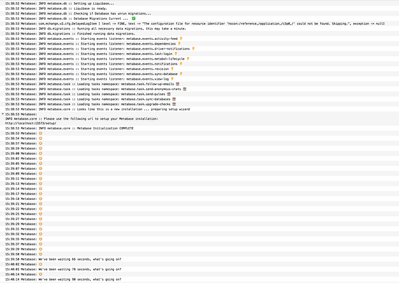
Task: Click the face emoji in the 15:39:29 entry
Action: 40,224
